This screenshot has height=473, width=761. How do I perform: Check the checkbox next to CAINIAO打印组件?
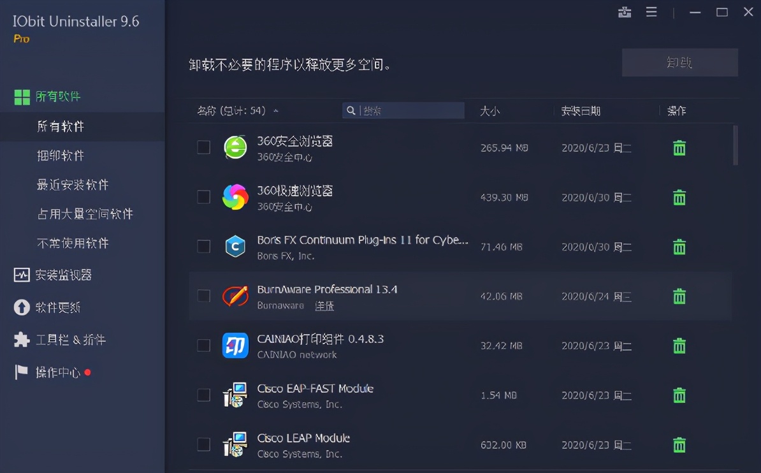click(203, 346)
